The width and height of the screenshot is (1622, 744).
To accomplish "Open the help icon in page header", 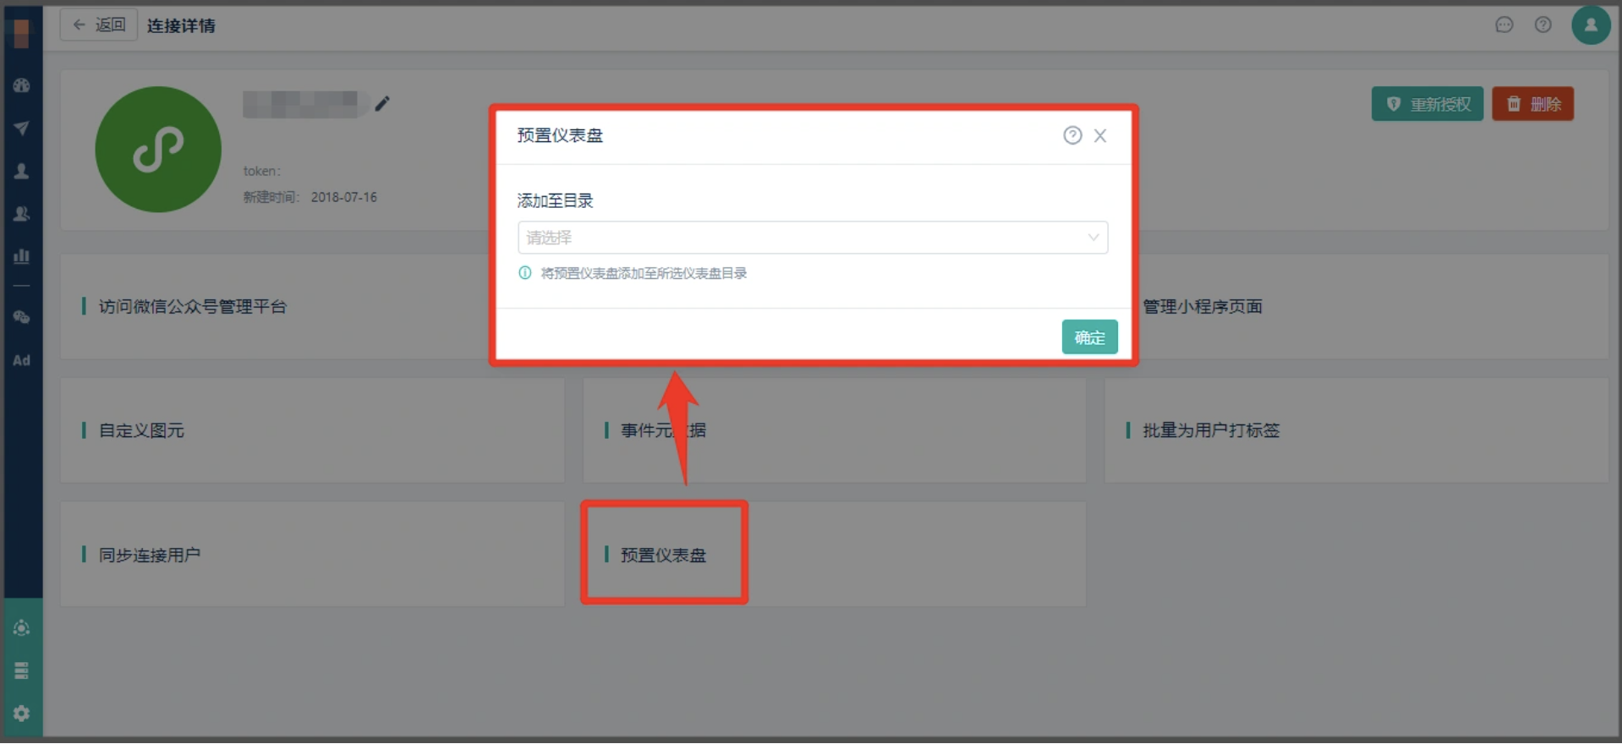I will (x=1543, y=25).
